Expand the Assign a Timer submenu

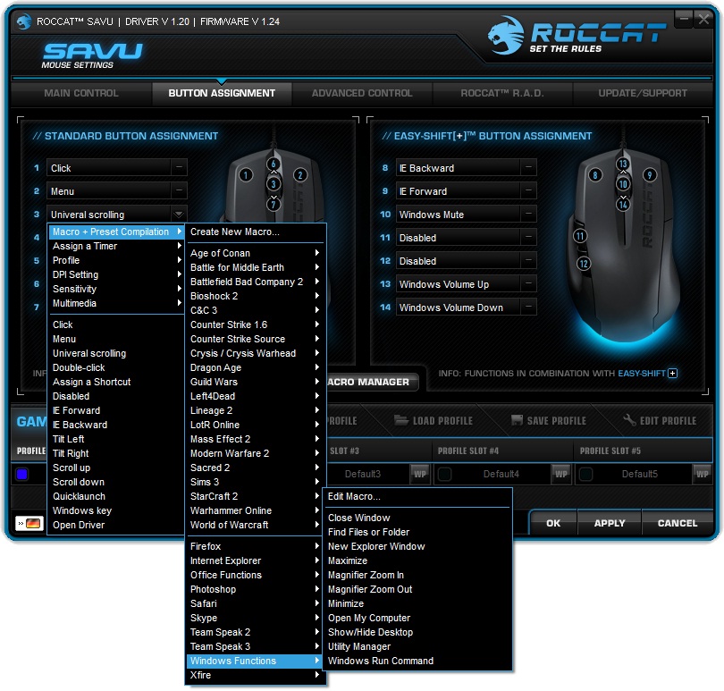pos(116,246)
